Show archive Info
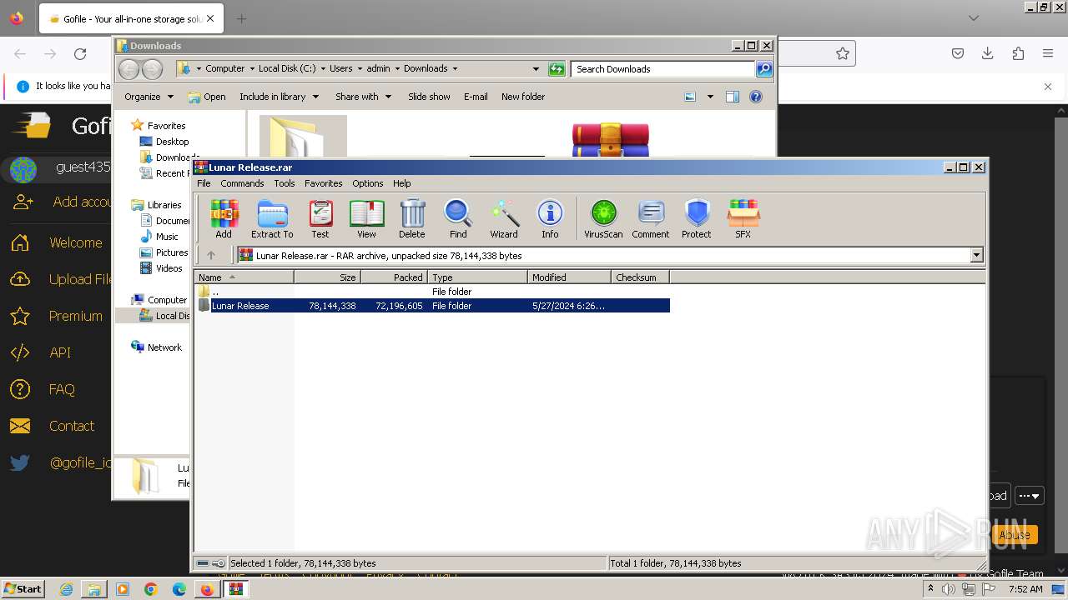The image size is (1068, 600). click(550, 219)
